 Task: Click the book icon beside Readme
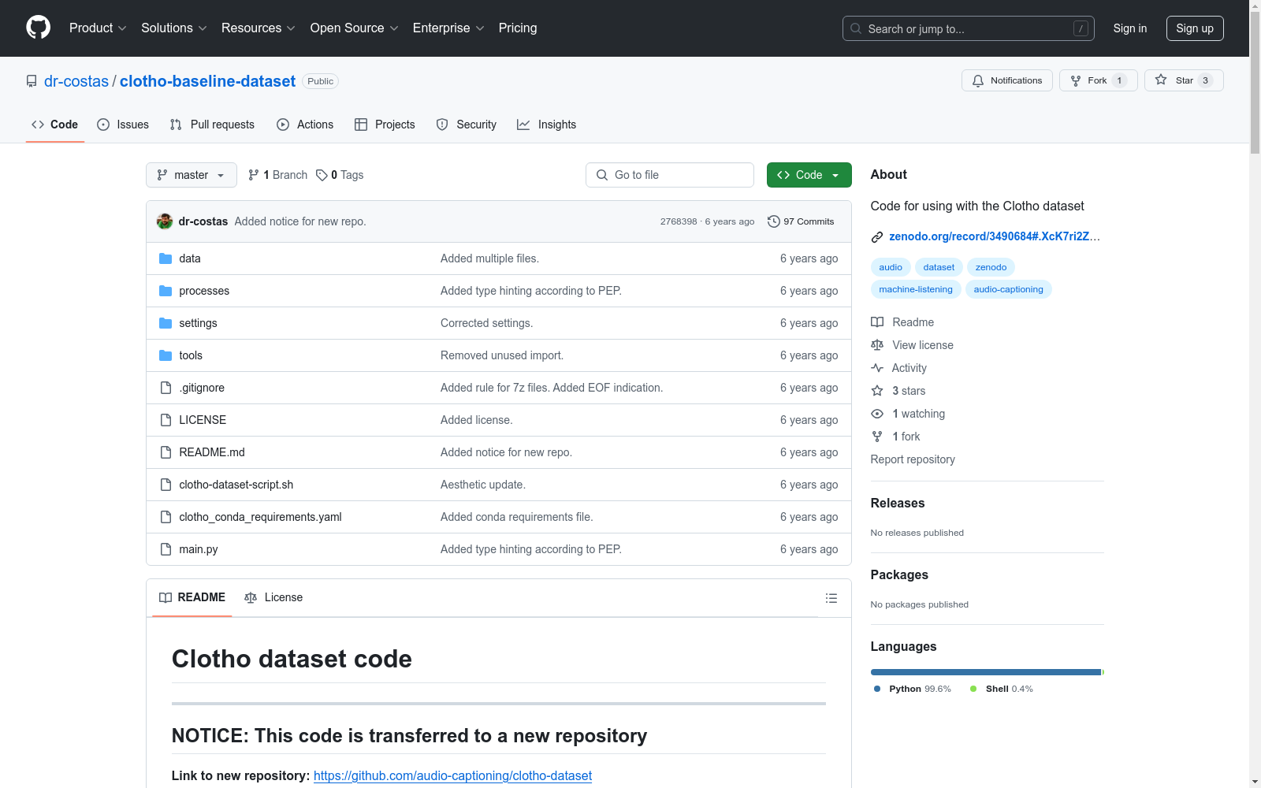tap(877, 322)
